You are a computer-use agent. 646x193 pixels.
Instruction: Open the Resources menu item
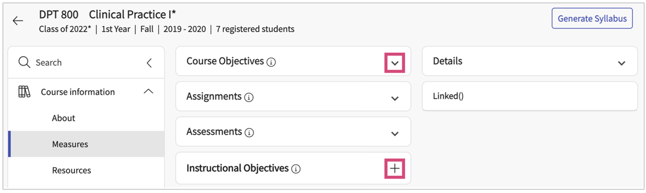(x=71, y=170)
